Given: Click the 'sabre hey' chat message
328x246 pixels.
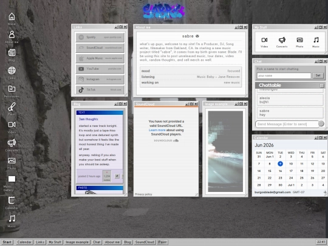Looking at the screenshot, I should point(290,113).
